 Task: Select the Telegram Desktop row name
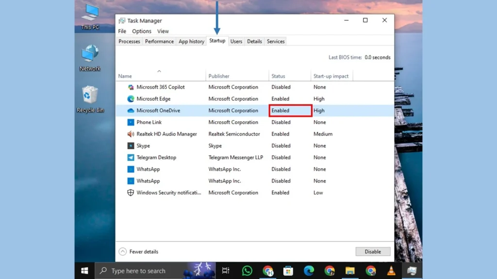[156, 157]
